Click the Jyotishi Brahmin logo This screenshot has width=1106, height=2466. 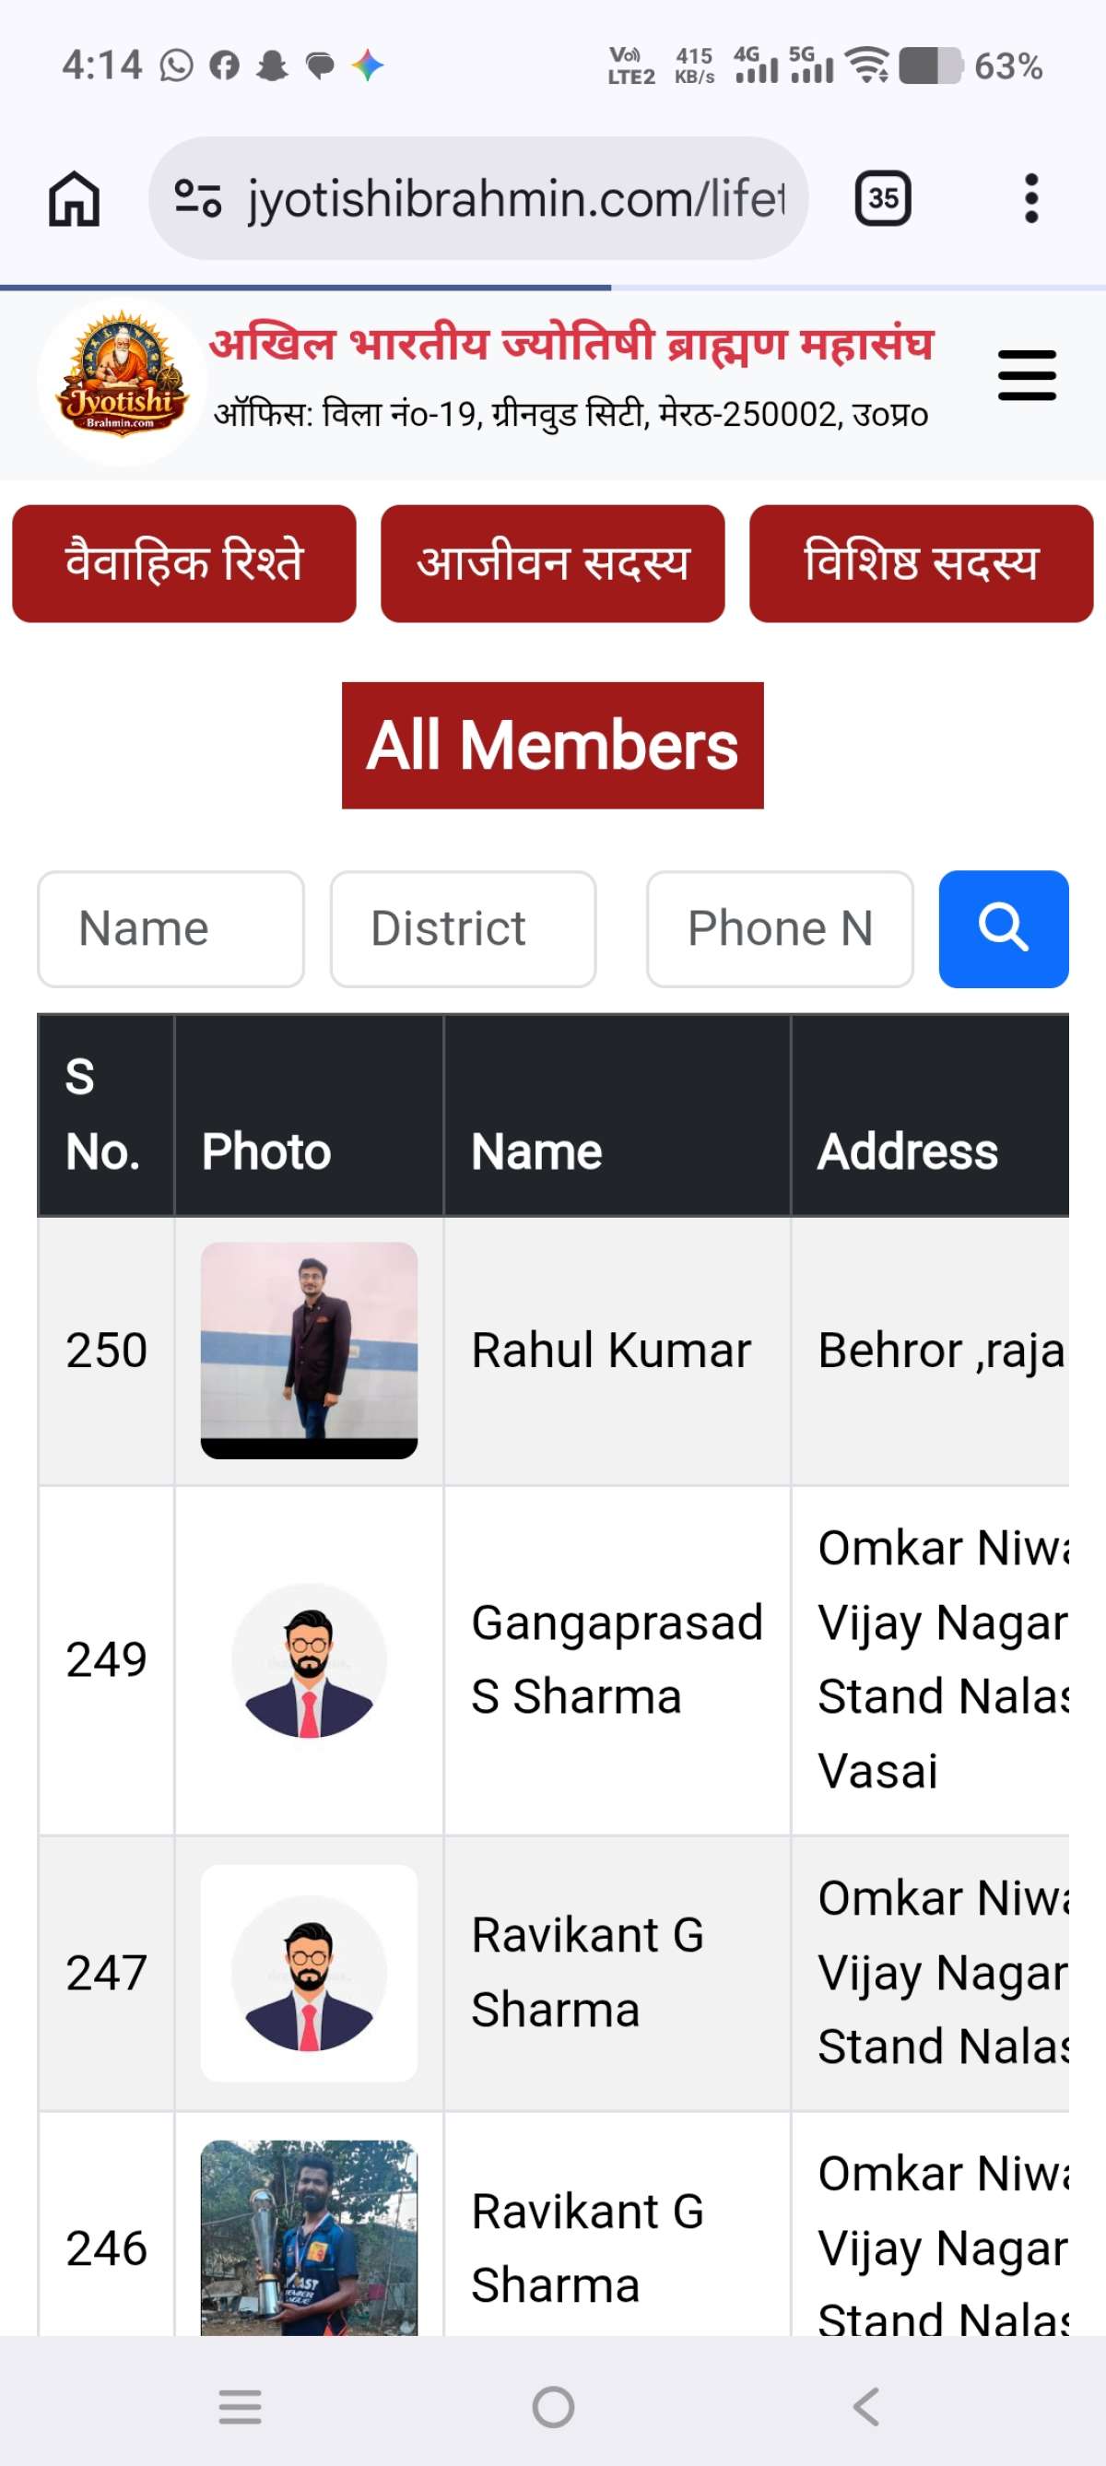(x=122, y=380)
